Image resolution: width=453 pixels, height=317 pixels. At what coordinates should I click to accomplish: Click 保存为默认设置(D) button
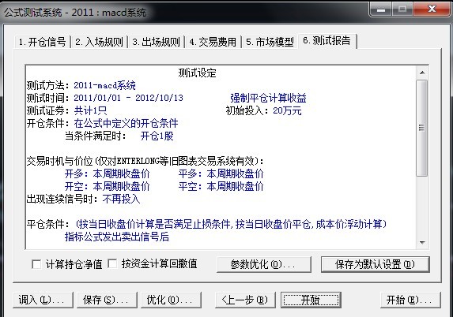tap(376, 264)
